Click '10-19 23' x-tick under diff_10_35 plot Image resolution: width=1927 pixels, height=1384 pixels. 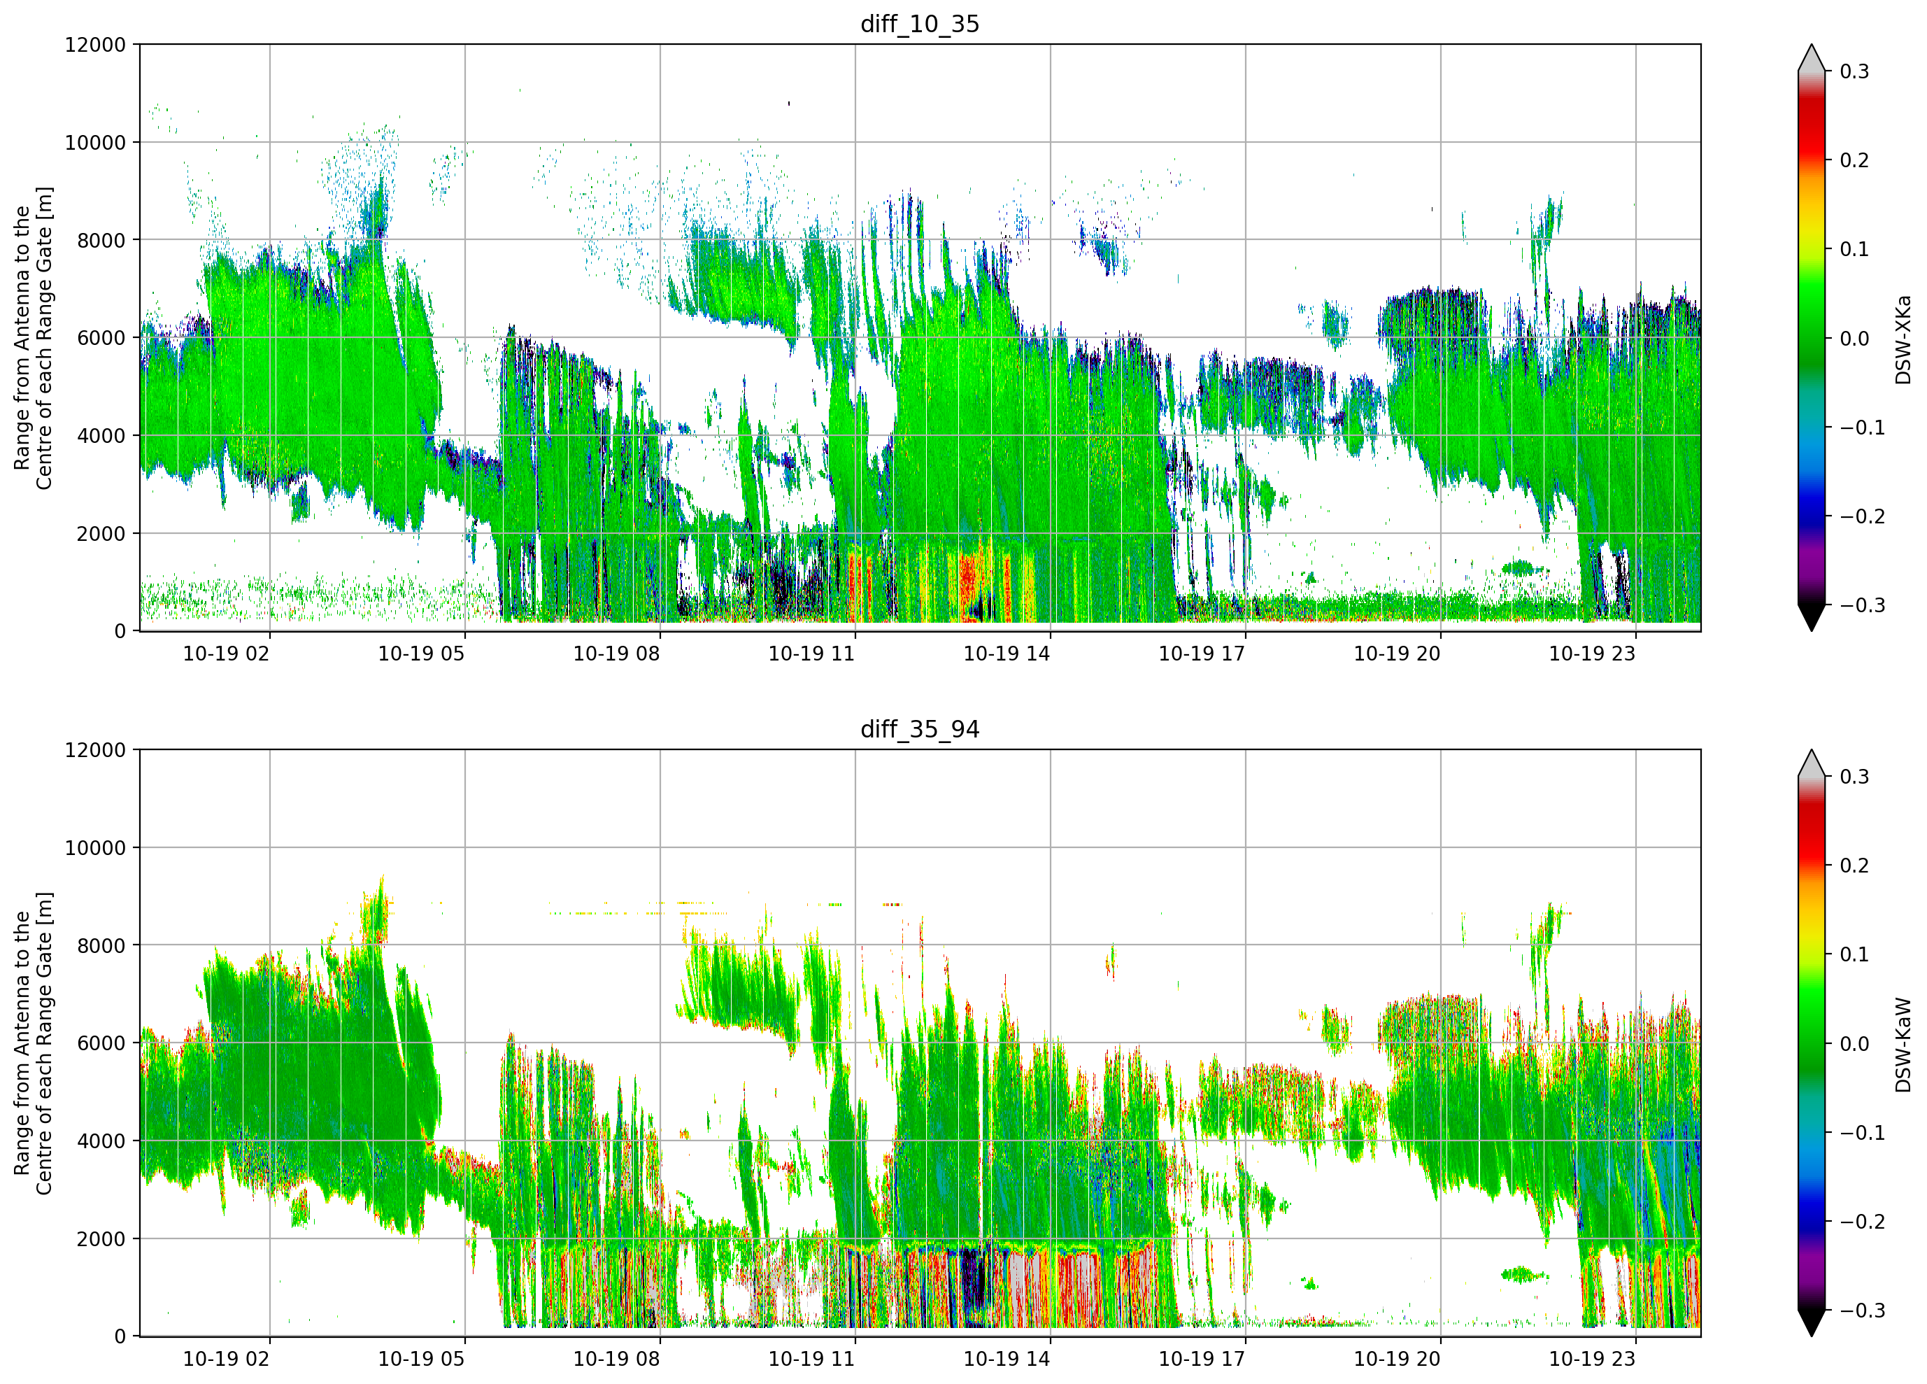coord(1592,654)
